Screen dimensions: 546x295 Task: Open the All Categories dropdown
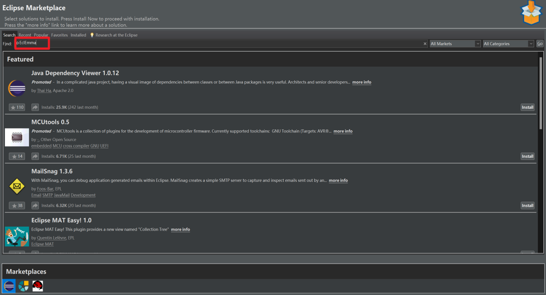[509, 44]
